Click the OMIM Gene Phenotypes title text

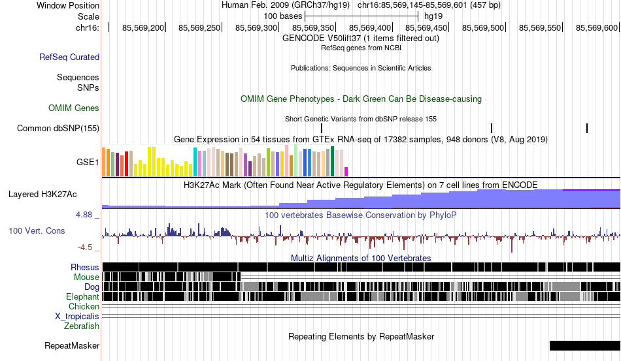(x=361, y=99)
